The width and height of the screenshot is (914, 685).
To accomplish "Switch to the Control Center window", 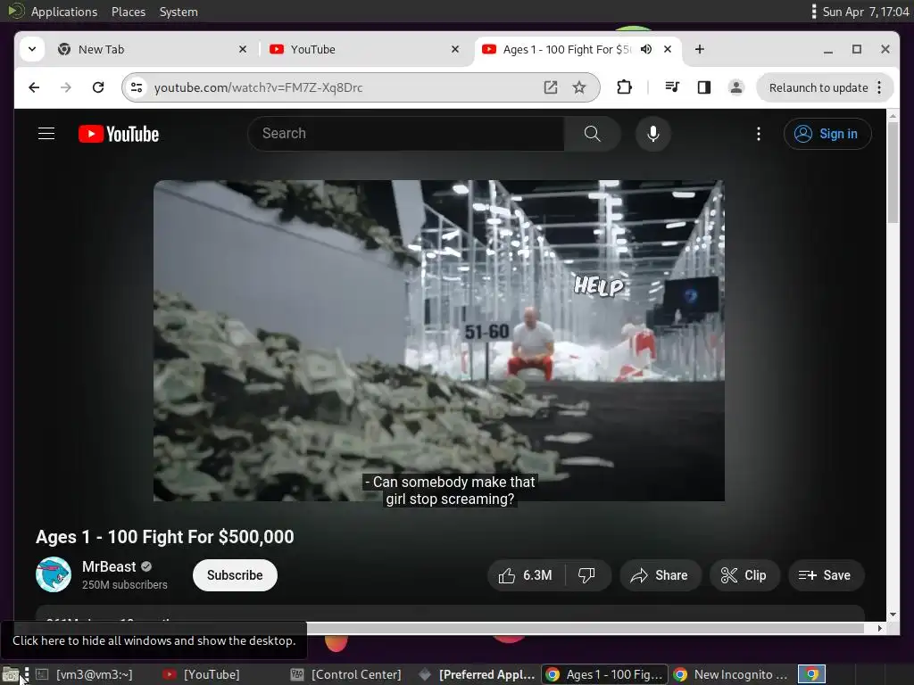I will 345,674.
